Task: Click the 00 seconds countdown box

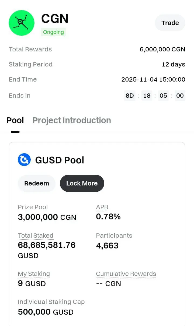Action: pyautogui.click(x=180, y=96)
